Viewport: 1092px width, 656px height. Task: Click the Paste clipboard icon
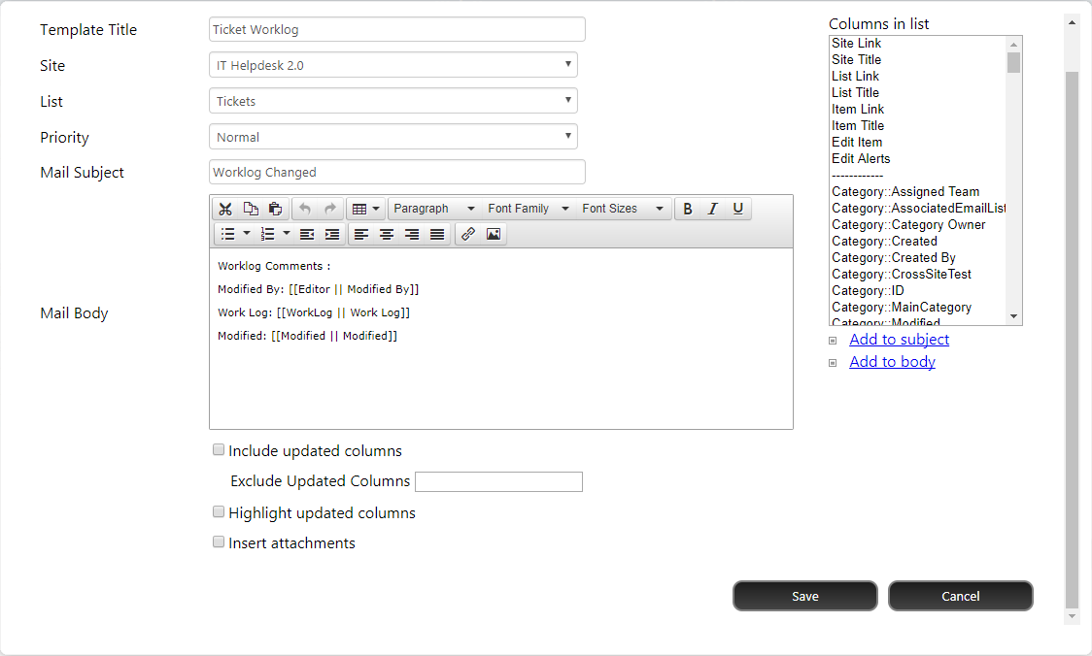pos(276,209)
